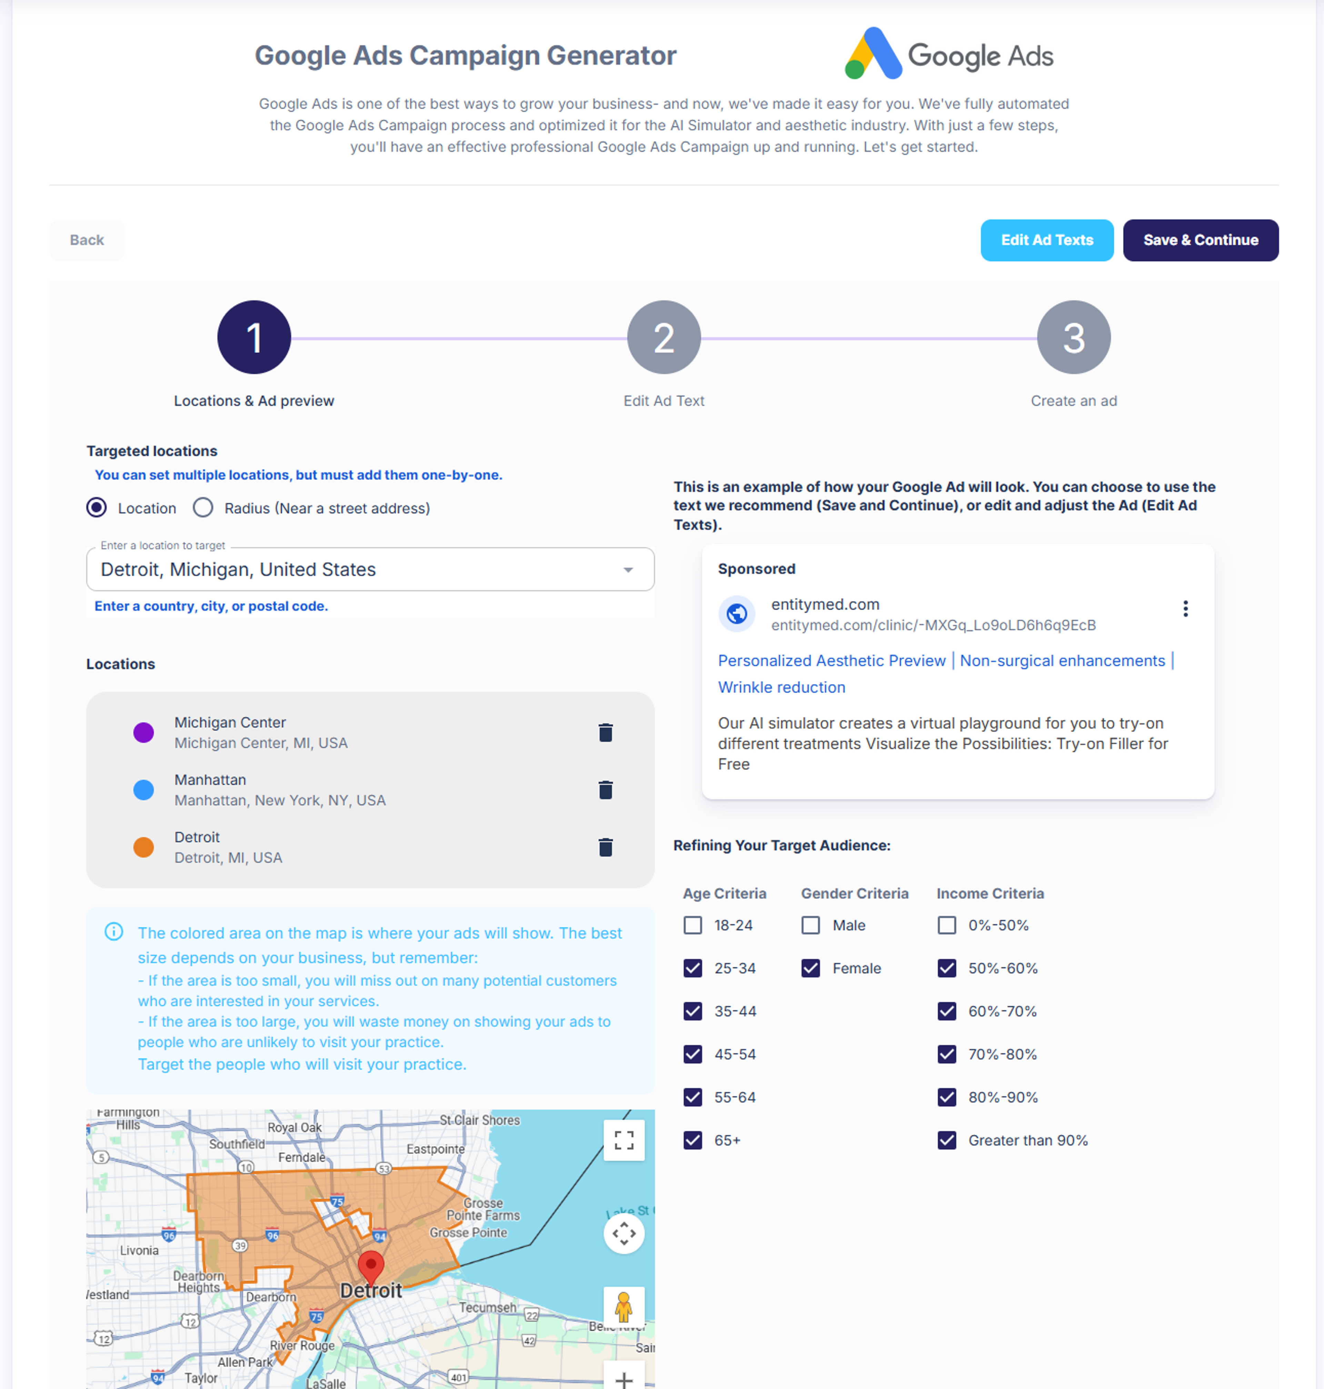The image size is (1324, 1389).
Task: Click the Edit Ad Texts button
Action: tap(1046, 240)
